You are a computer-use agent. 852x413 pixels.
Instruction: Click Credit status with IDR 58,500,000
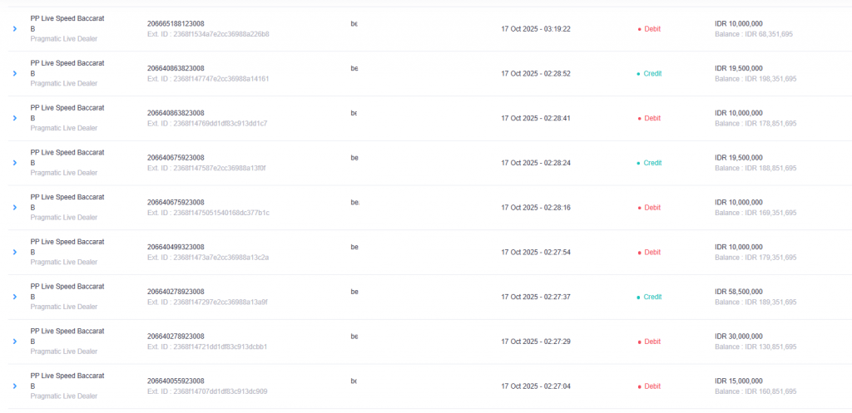tap(649, 297)
